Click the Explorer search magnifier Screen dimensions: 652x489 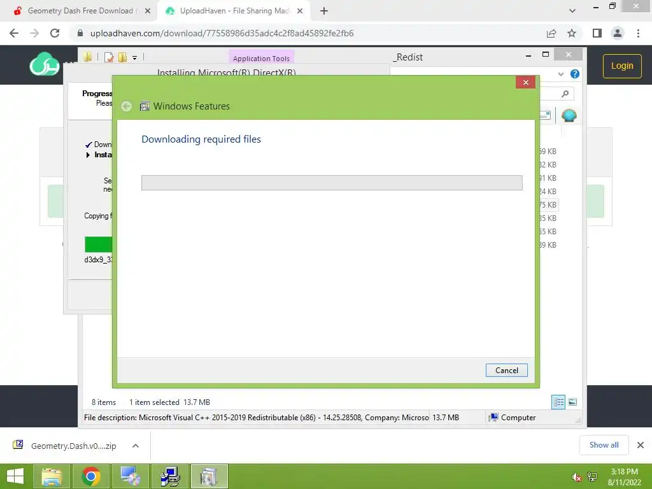click(565, 94)
